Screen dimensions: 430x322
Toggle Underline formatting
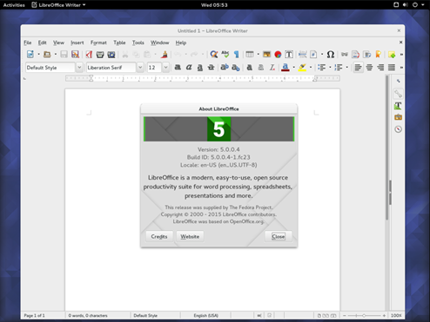click(200, 68)
